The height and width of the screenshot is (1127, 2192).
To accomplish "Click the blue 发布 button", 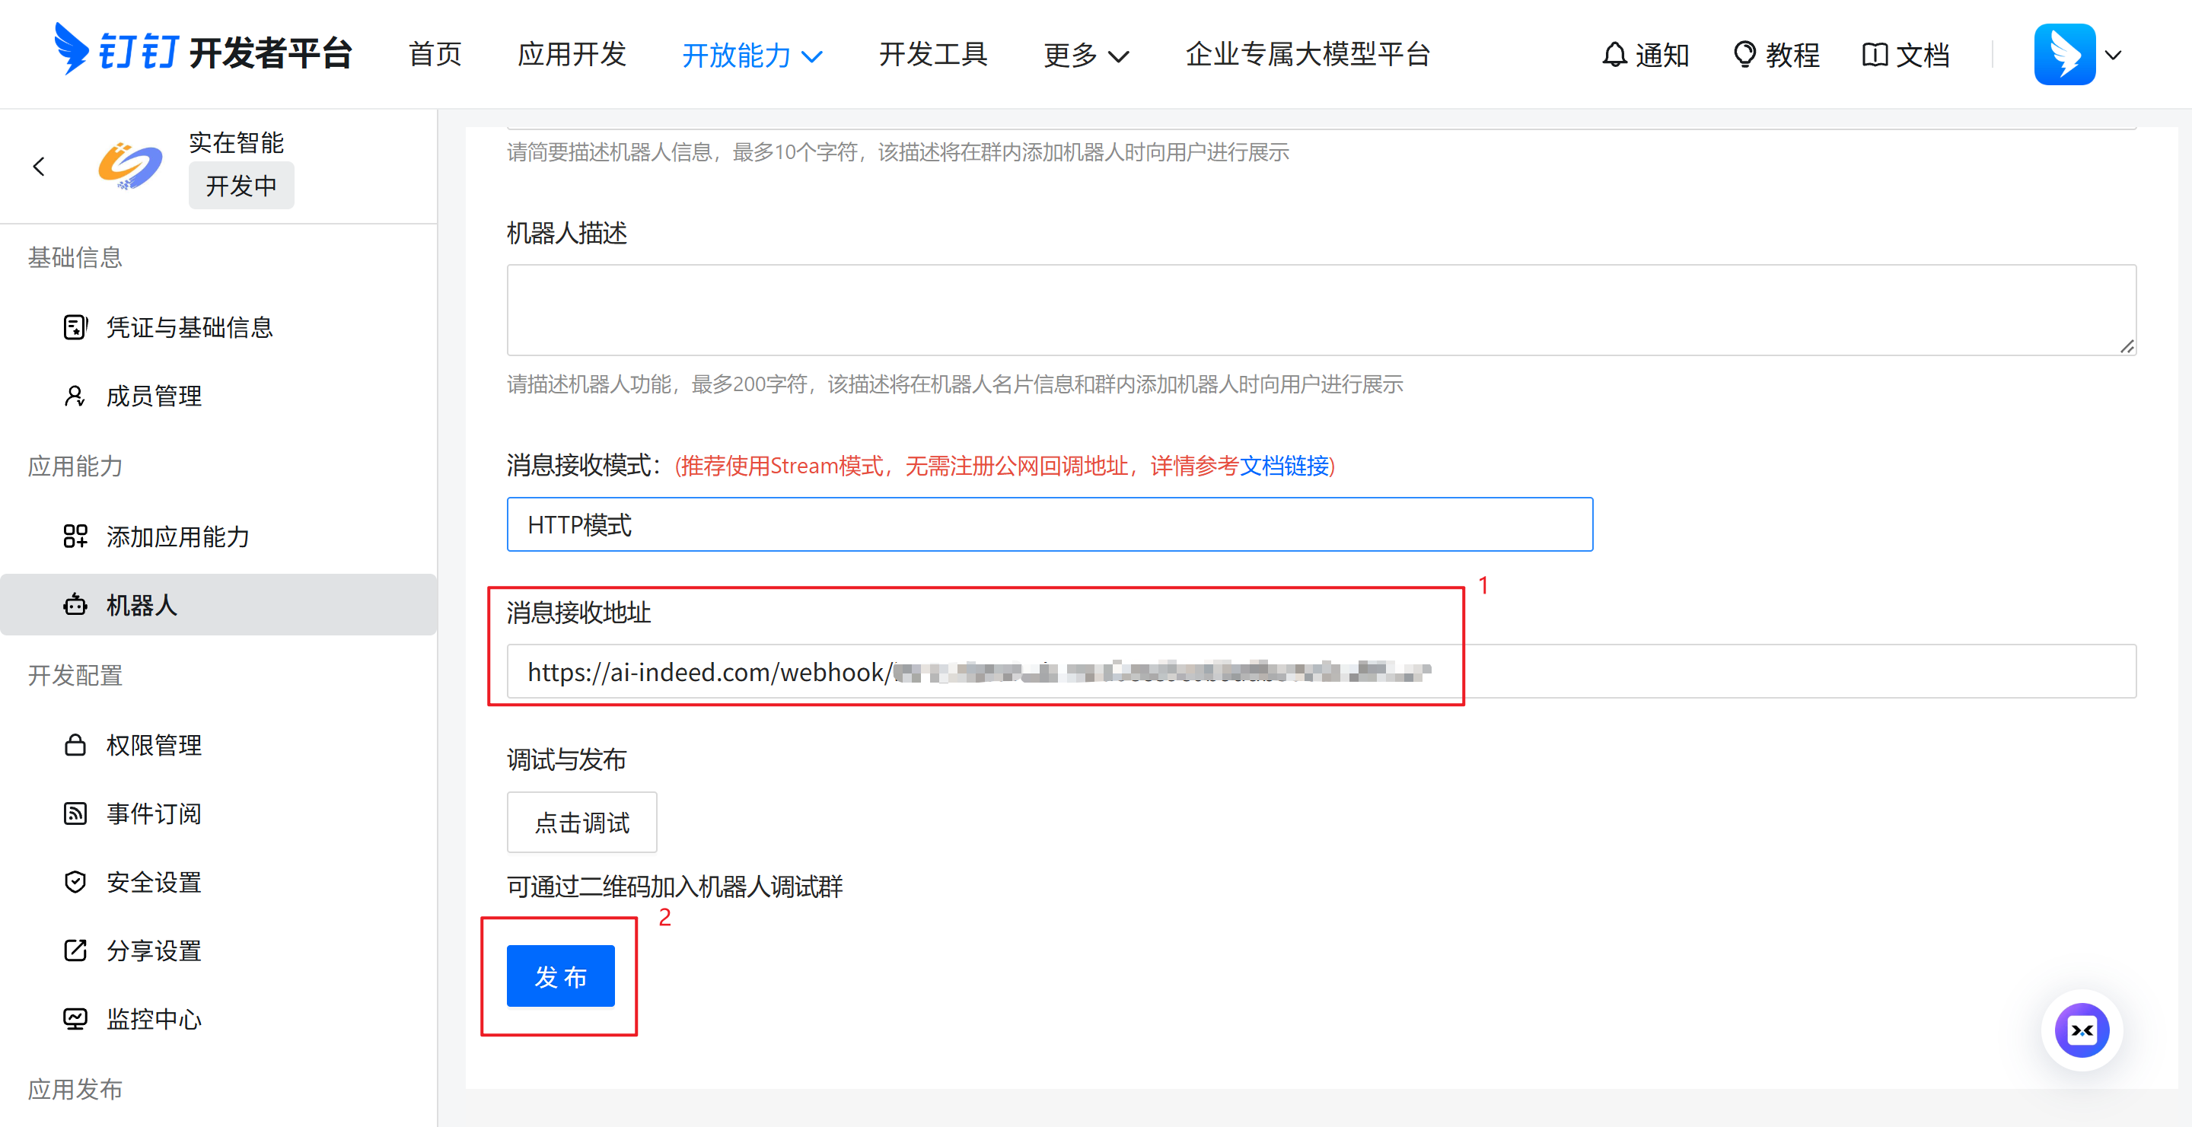I will tap(560, 976).
